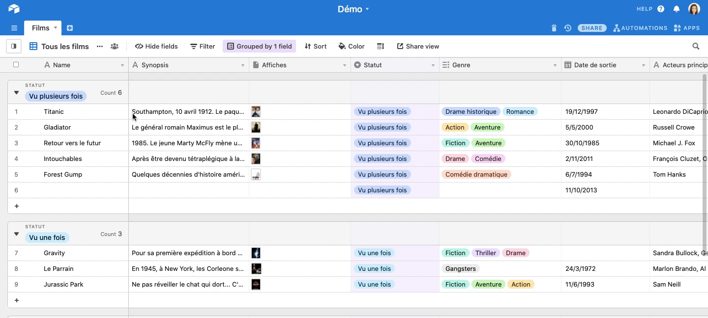Collapse the Vu une fois group
This screenshot has width=708, height=318.
click(x=16, y=234)
